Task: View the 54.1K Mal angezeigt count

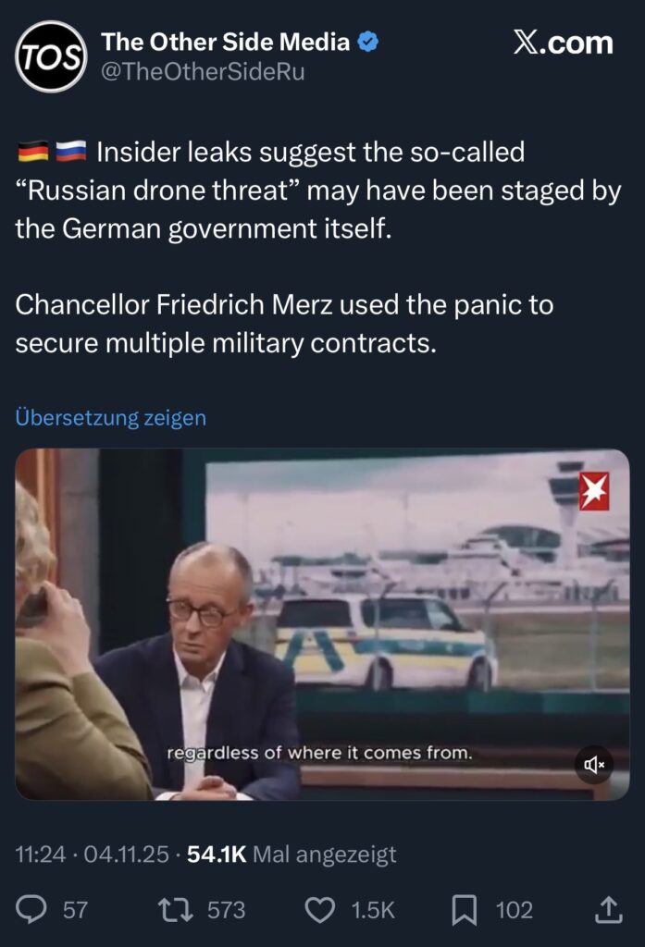Action: (291, 855)
